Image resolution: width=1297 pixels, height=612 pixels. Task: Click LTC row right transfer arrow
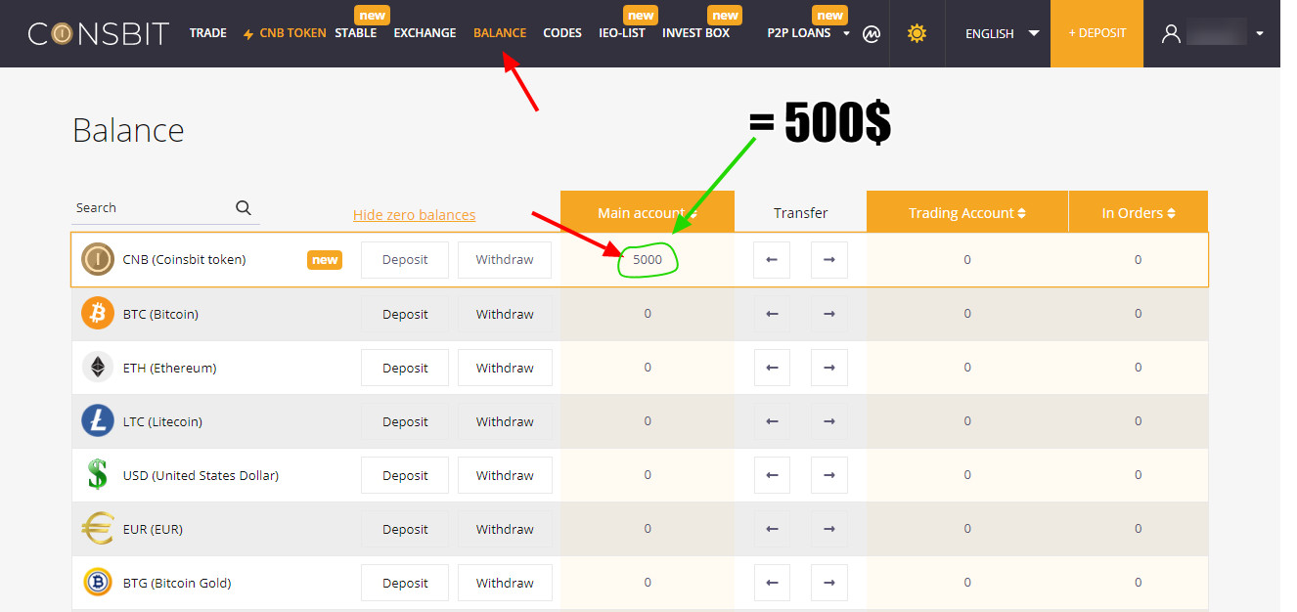click(x=829, y=421)
